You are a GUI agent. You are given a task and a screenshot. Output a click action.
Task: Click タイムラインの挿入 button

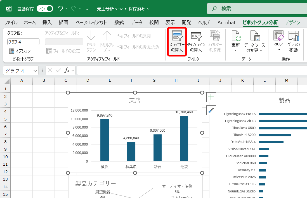pyautogui.click(x=196, y=41)
